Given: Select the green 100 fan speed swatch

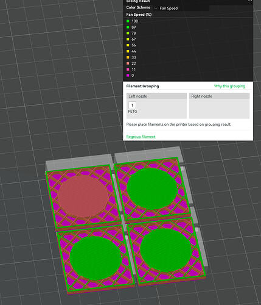Looking at the screenshot, I should tap(128, 21).
